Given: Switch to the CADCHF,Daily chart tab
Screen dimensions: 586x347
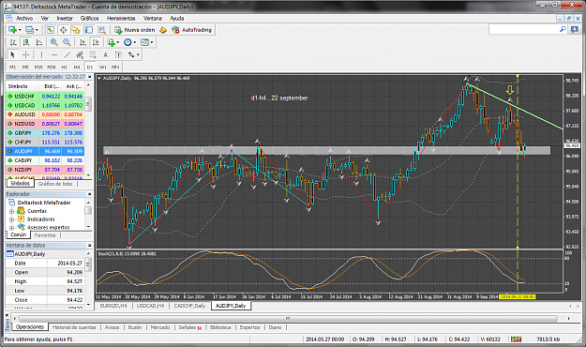Looking at the screenshot, I should pos(189,306).
